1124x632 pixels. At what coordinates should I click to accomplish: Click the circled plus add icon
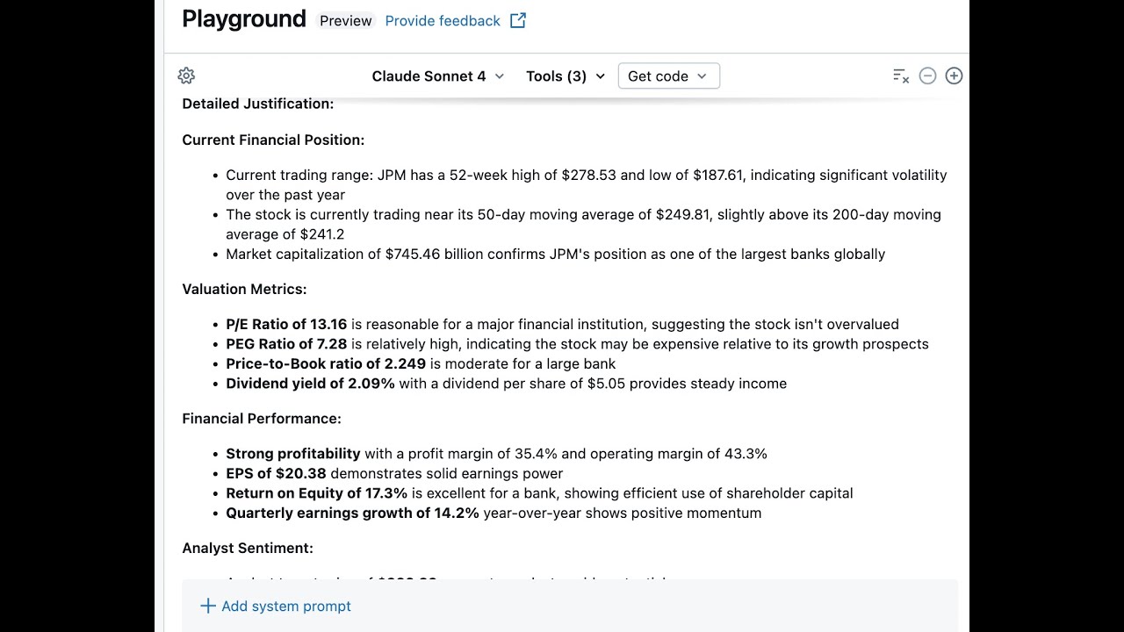point(954,75)
